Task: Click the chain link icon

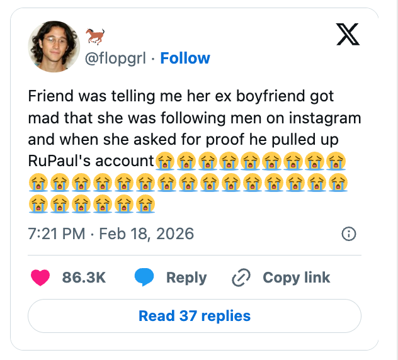Action: point(241,278)
